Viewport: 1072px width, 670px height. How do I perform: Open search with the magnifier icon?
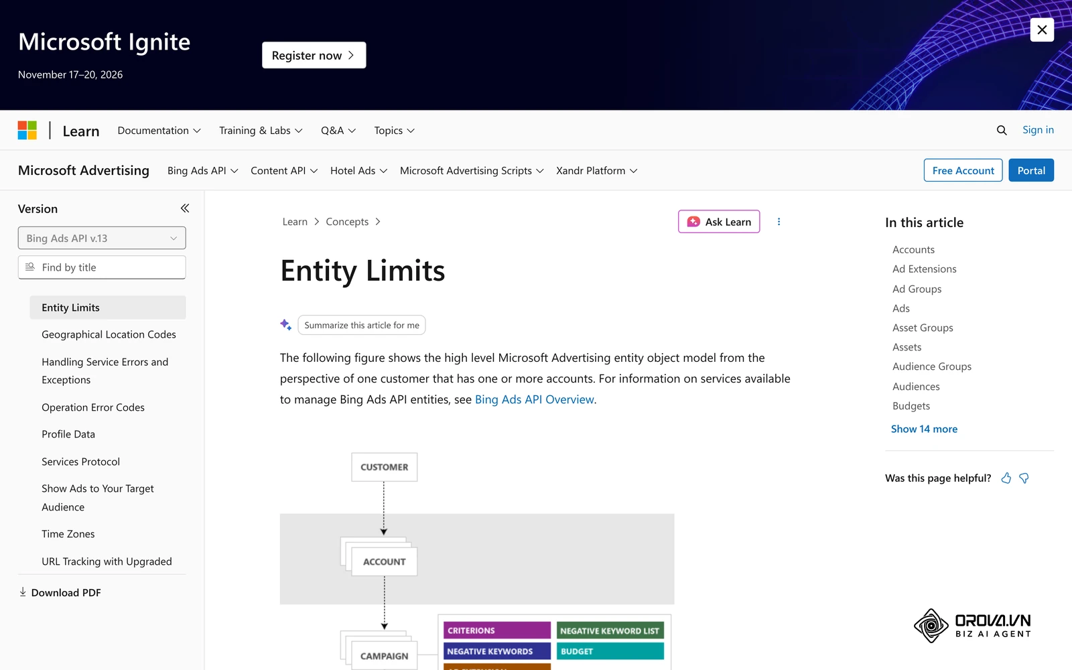click(1002, 131)
